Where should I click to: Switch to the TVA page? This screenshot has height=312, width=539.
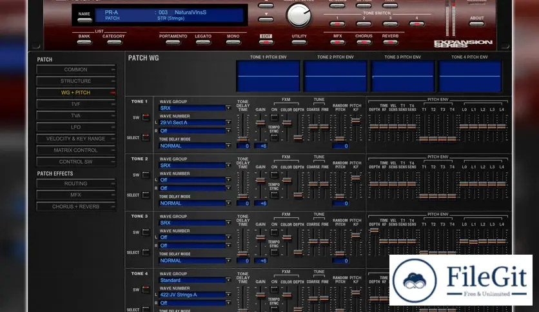[76, 115]
